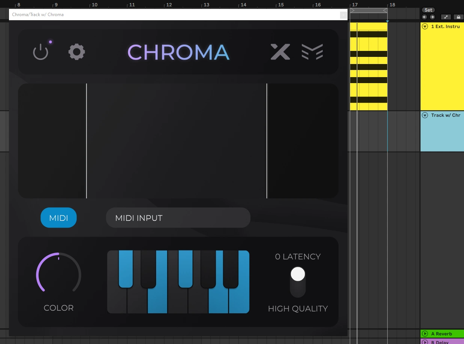Click the CHROMA title logo
Image resolution: width=464 pixels, height=344 pixels.
tap(179, 52)
